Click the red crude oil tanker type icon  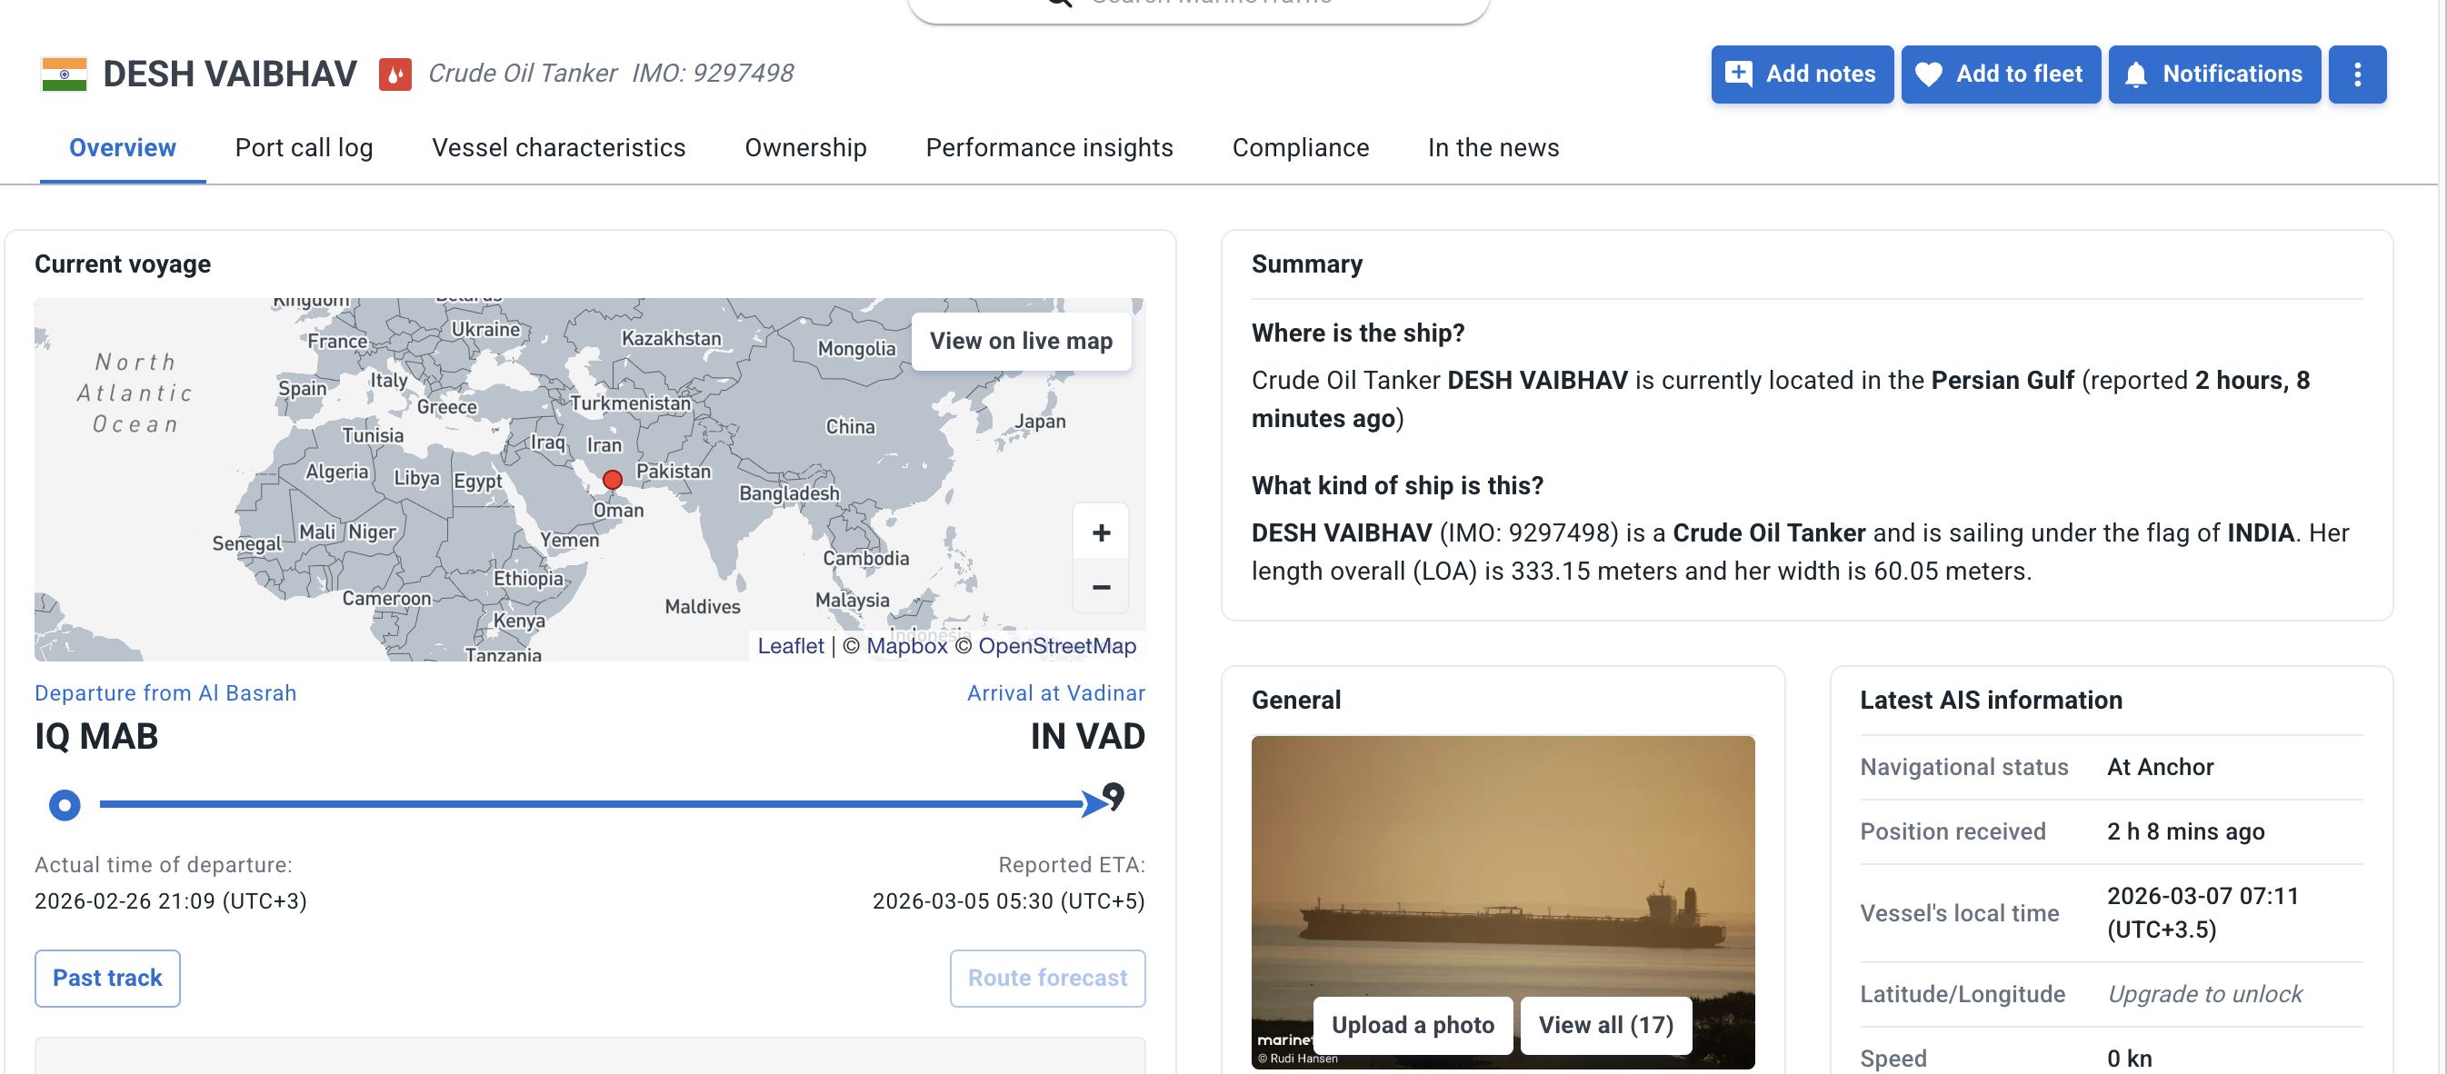tap(395, 75)
